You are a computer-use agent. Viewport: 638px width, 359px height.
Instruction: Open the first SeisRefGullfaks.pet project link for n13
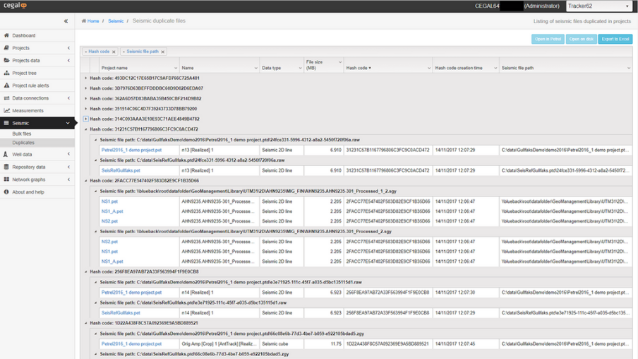point(121,170)
